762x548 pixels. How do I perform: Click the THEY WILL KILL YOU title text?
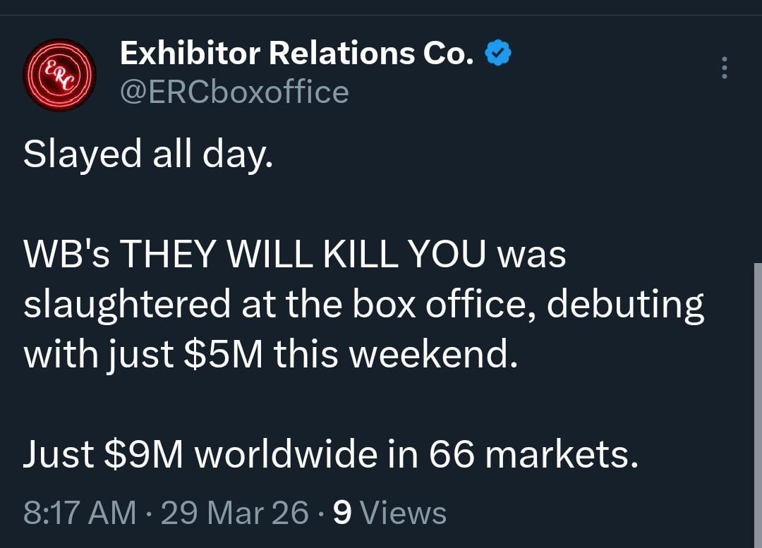point(303,255)
